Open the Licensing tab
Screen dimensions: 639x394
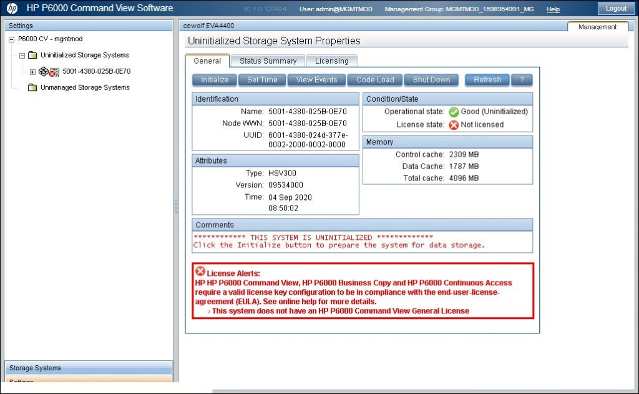tap(332, 61)
